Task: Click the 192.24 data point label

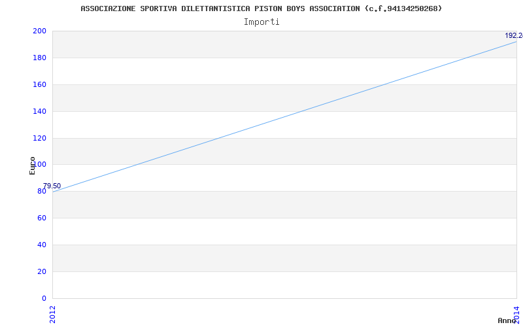Action: coord(513,36)
